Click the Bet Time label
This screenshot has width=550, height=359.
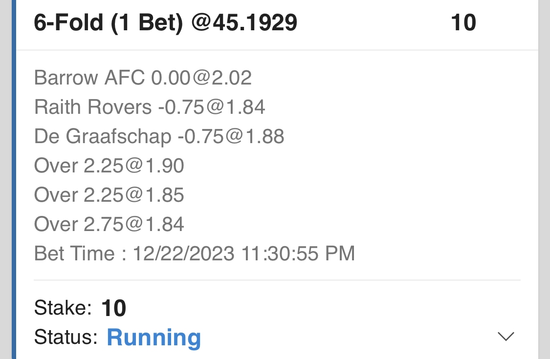click(x=74, y=253)
